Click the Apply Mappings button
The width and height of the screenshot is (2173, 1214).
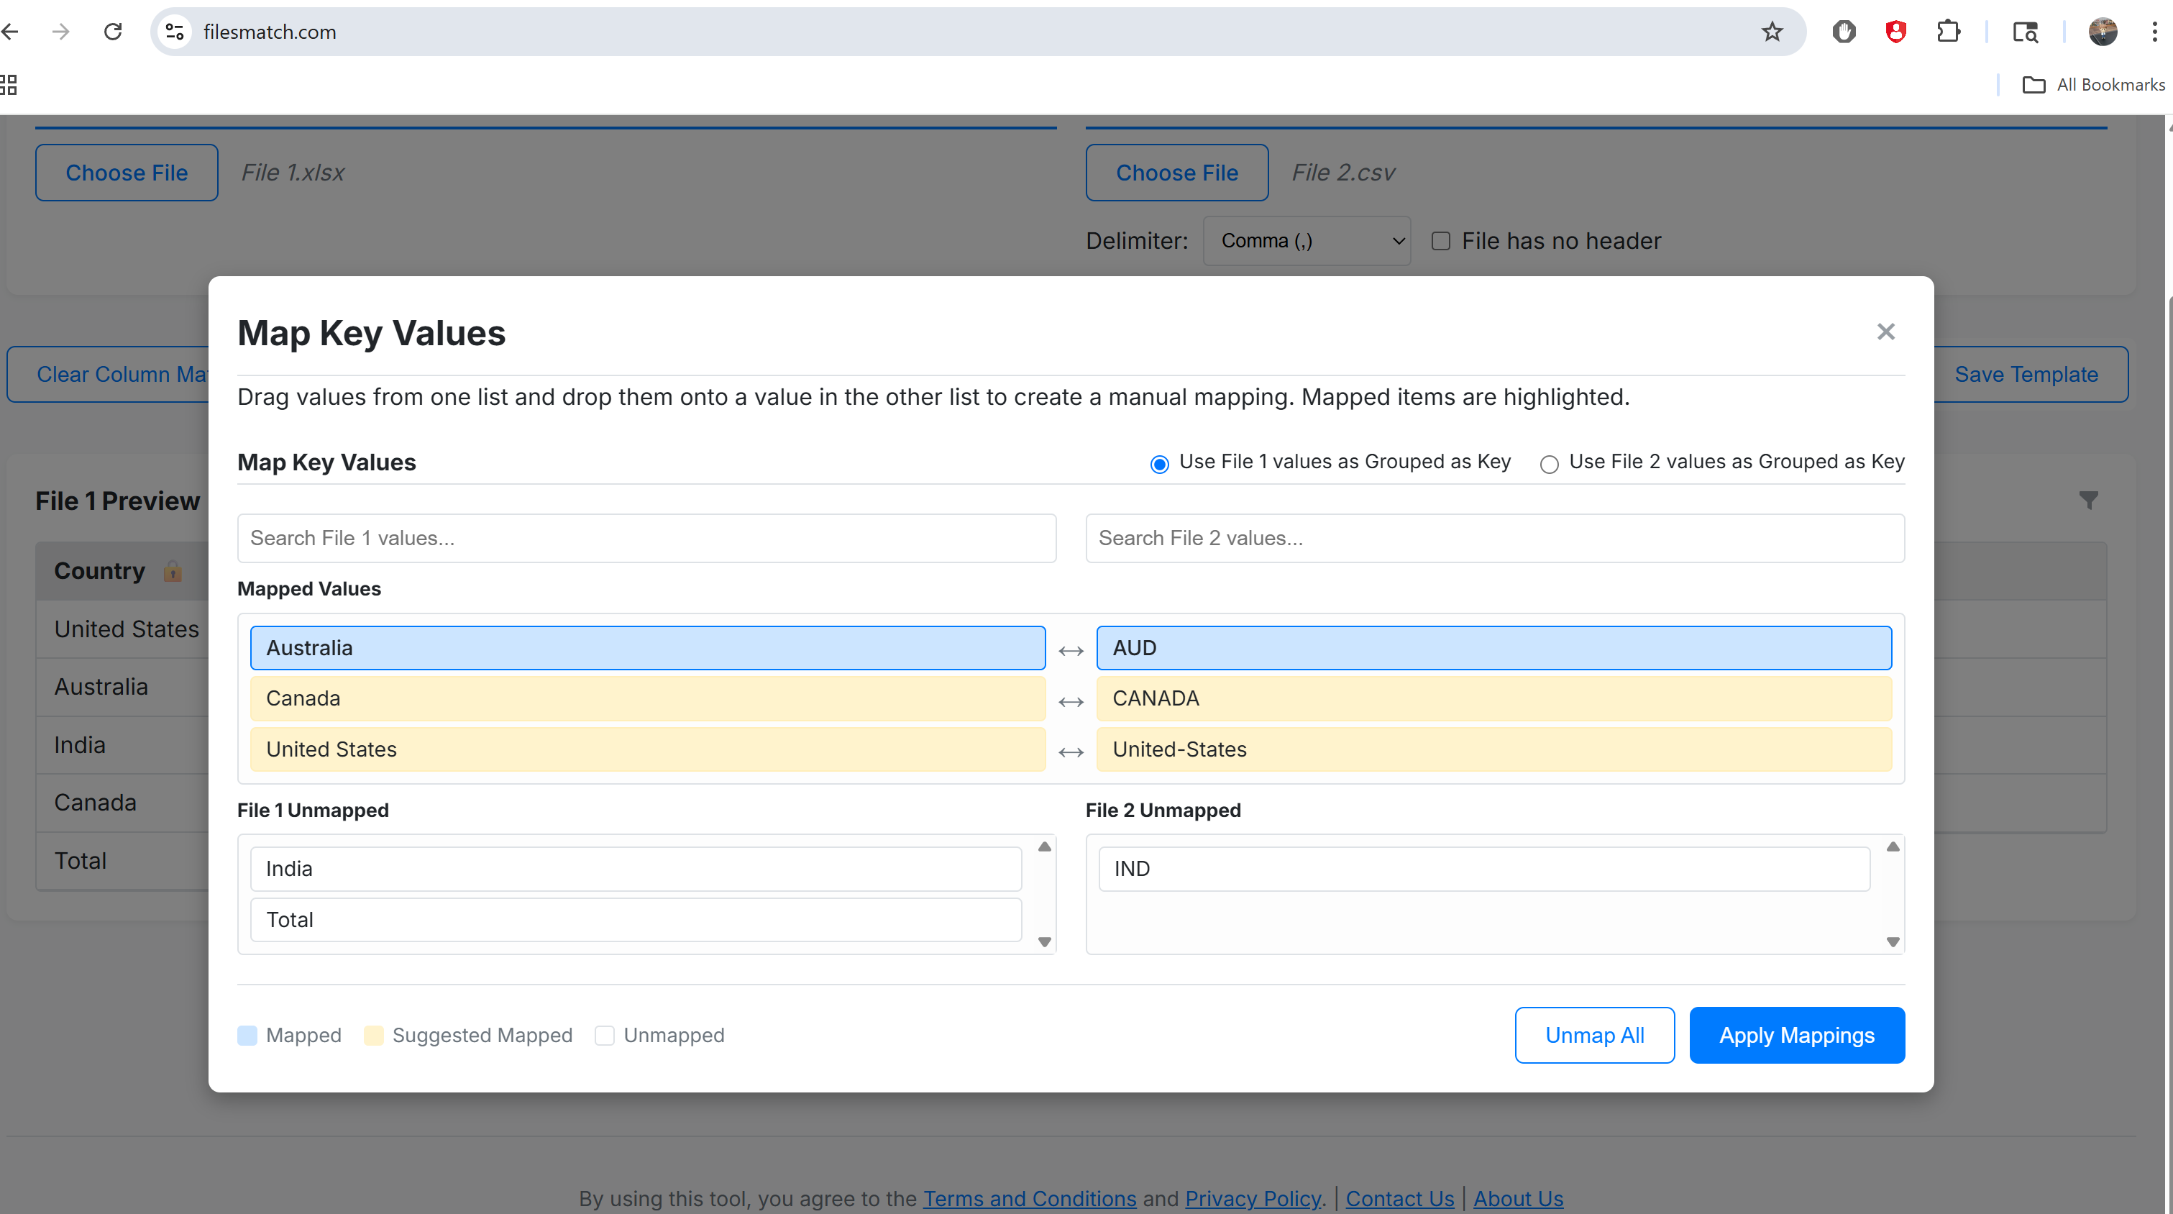(x=1796, y=1035)
